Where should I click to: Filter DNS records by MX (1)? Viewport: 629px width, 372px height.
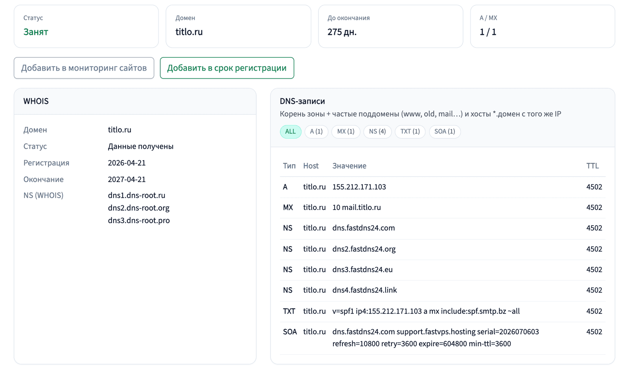tap(346, 131)
